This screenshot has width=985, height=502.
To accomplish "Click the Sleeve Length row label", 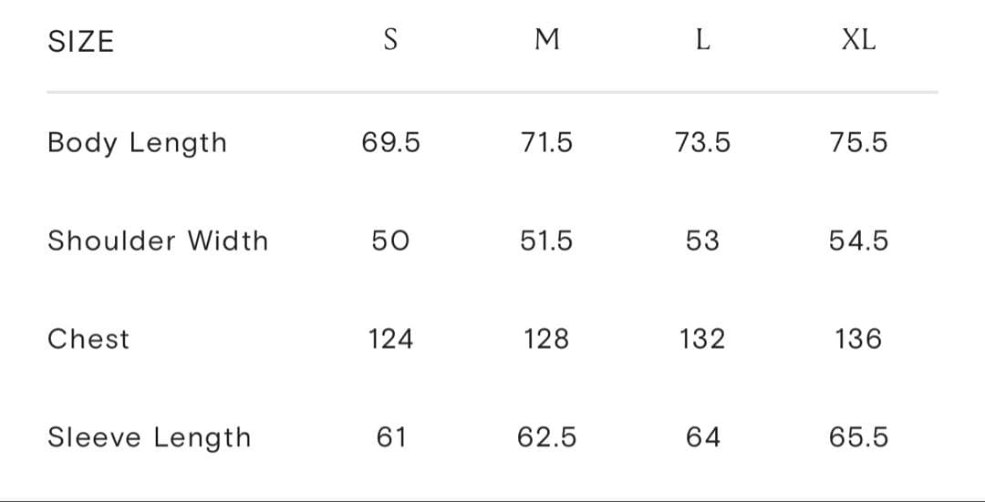I will 150,438.
